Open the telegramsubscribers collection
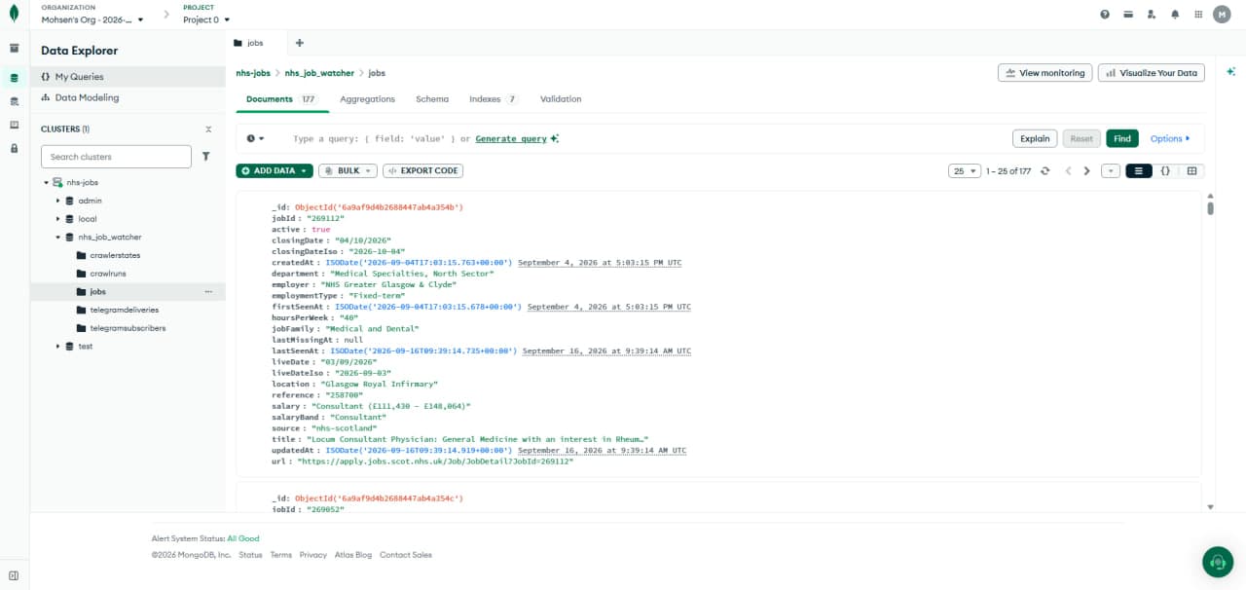1246x590 pixels. [x=128, y=328]
